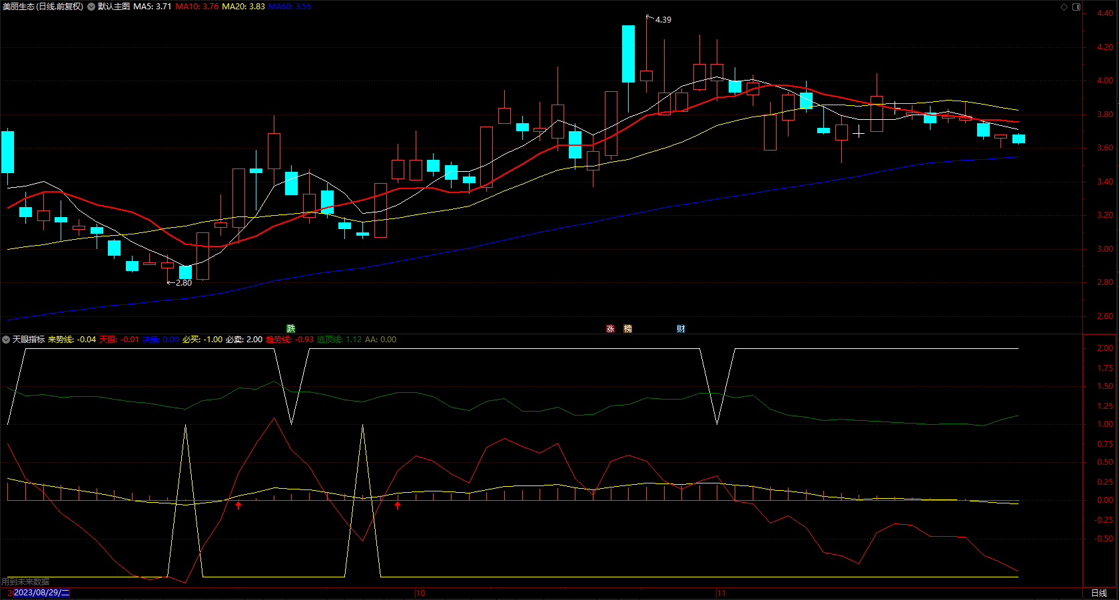Click the 默认主图 label
The image size is (1119, 600).
point(114,7)
